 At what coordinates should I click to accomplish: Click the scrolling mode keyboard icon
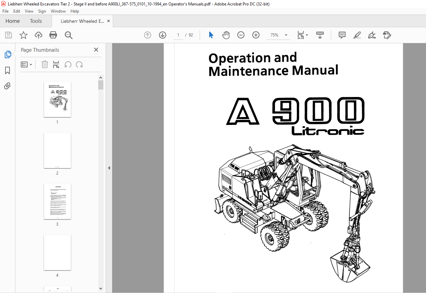pos(320,35)
